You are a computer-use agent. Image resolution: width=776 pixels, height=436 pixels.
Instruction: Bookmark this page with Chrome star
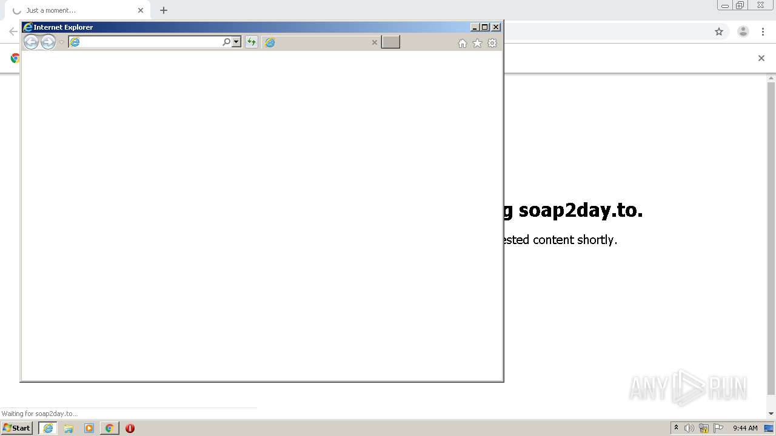(x=719, y=31)
